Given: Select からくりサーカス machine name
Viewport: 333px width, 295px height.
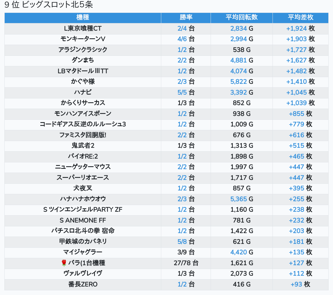Looking at the screenshot, I should tap(83, 103).
